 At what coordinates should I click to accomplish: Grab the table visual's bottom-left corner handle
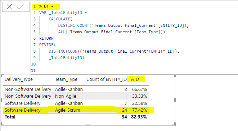[2, 124]
